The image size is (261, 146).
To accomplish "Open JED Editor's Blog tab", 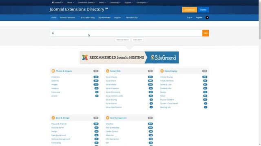I will (88, 17).
